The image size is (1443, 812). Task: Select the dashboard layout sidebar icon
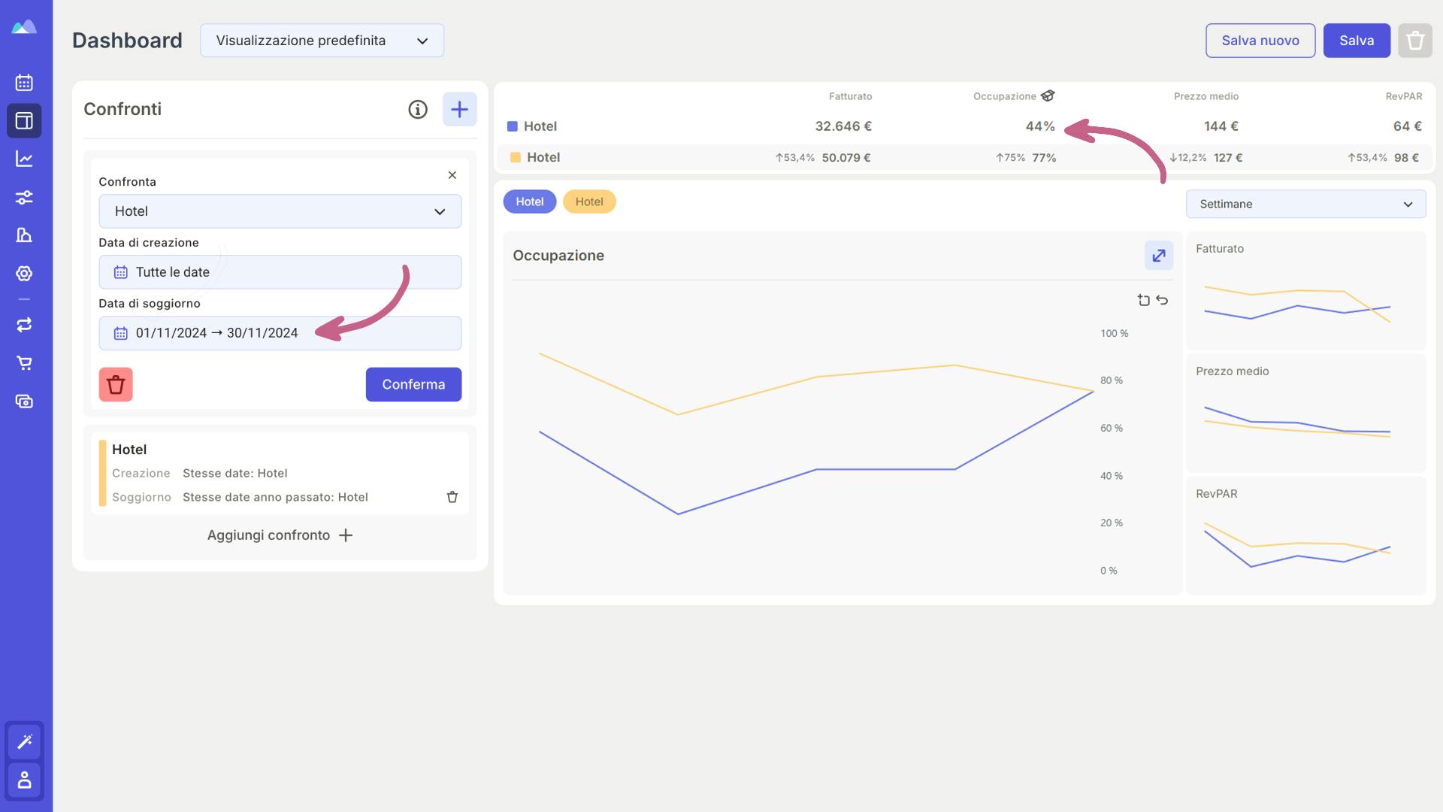point(24,120)
